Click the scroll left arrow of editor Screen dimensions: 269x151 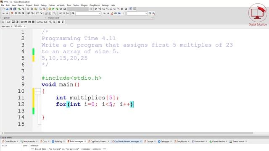[x=3, y=133]
